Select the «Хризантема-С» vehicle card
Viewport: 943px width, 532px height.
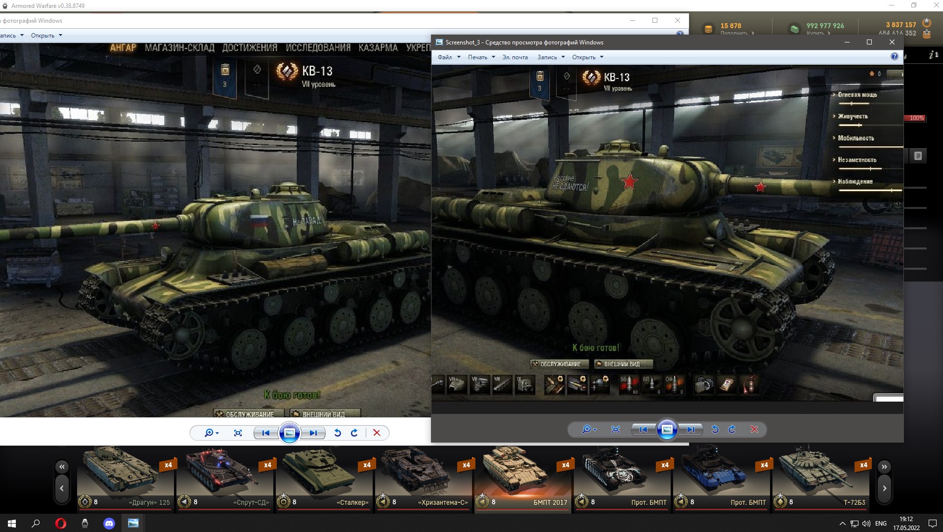tap(424, 479)
